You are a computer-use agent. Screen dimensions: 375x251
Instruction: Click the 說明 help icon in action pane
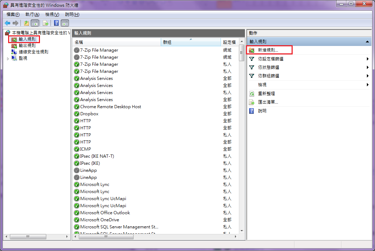(x=251, y=110)
